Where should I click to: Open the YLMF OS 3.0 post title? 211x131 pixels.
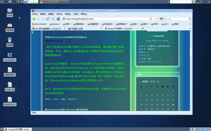[66, 109]
